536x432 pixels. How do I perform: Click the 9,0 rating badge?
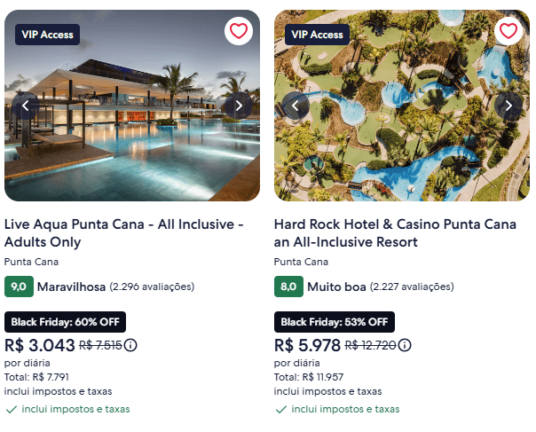click(19, 287)
